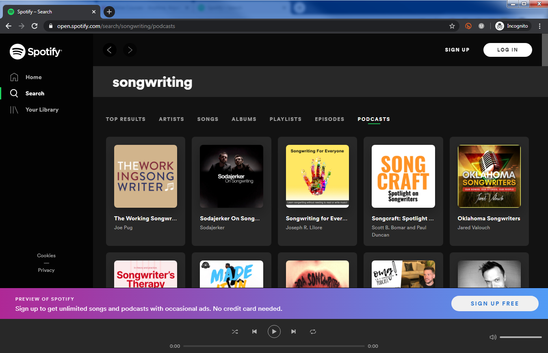Mute the volume using the speaker icon
The image size is (548, 353).
pos(493,337)
